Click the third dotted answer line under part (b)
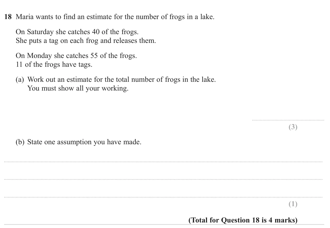330x228 pixels. [163, 197]
